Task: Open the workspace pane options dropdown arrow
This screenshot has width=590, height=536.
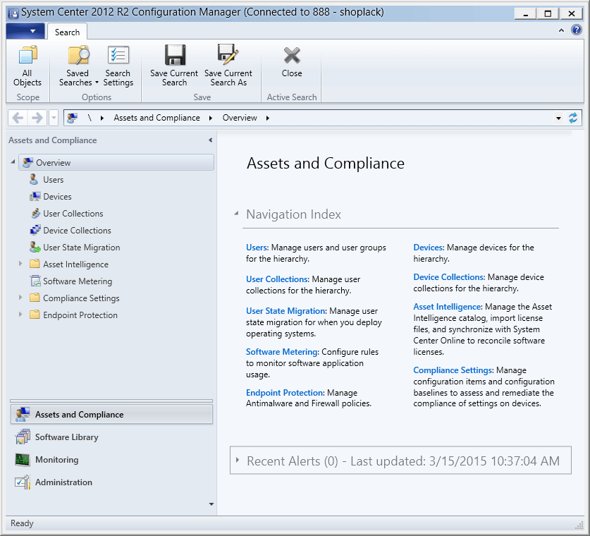Action: pos(211,504)
